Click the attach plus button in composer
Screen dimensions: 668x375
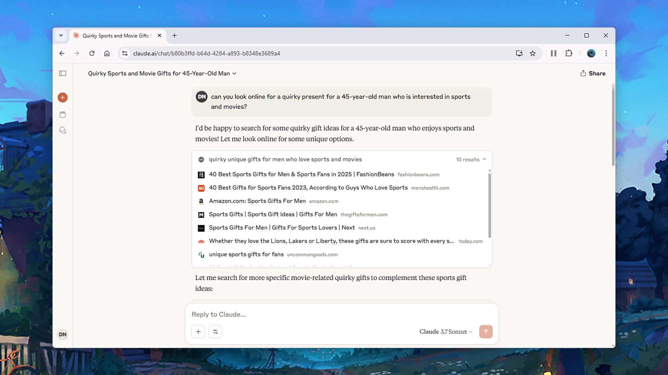(x=198, y=332)
